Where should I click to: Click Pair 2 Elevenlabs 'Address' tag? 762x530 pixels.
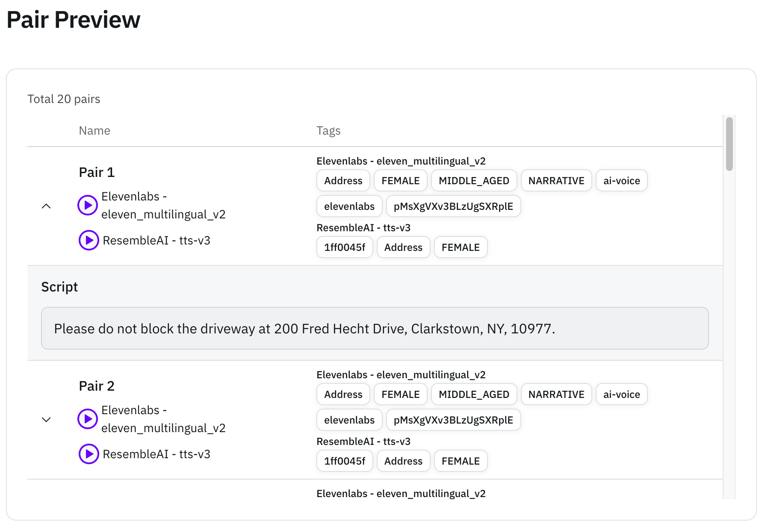tap(343, 394)
